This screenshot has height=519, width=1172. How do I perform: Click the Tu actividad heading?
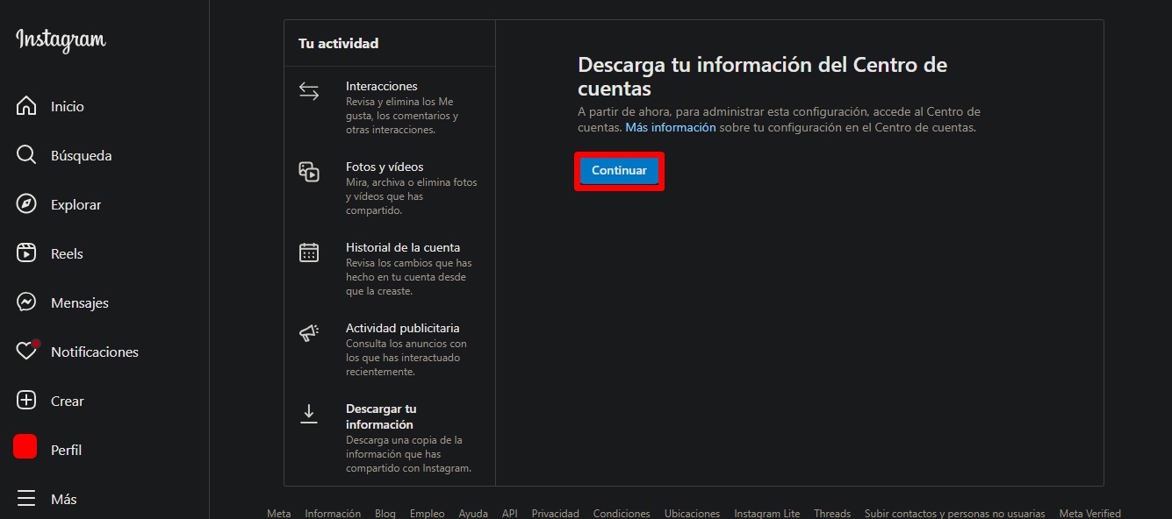[338, 43]
